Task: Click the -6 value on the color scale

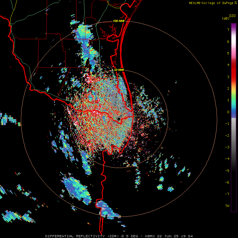Action: tap(227, 182)
